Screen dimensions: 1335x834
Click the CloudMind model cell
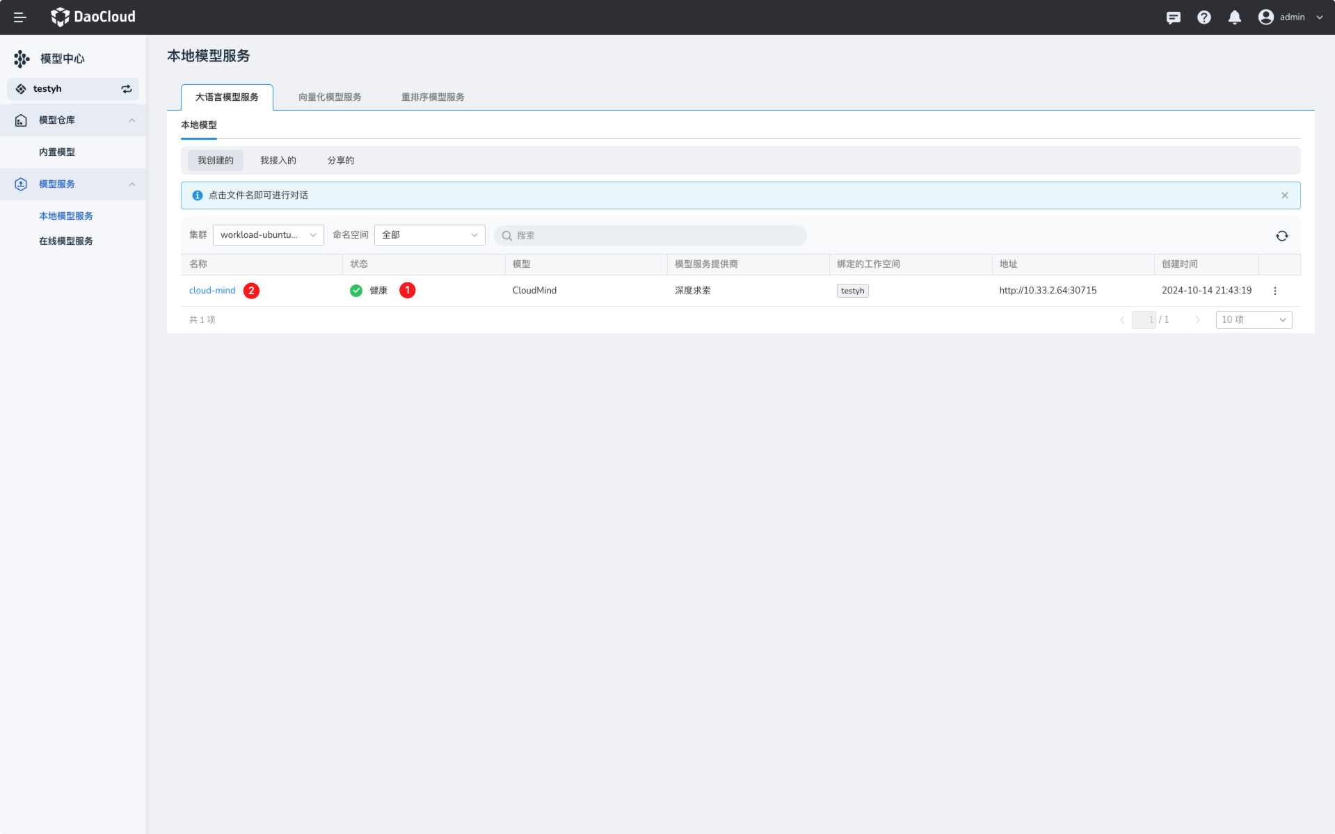tap(534, 291)
